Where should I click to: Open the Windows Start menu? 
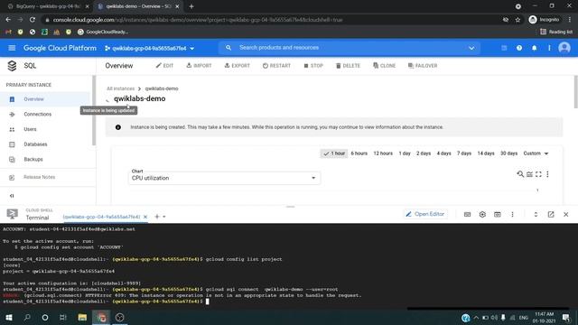coord(9,317)
